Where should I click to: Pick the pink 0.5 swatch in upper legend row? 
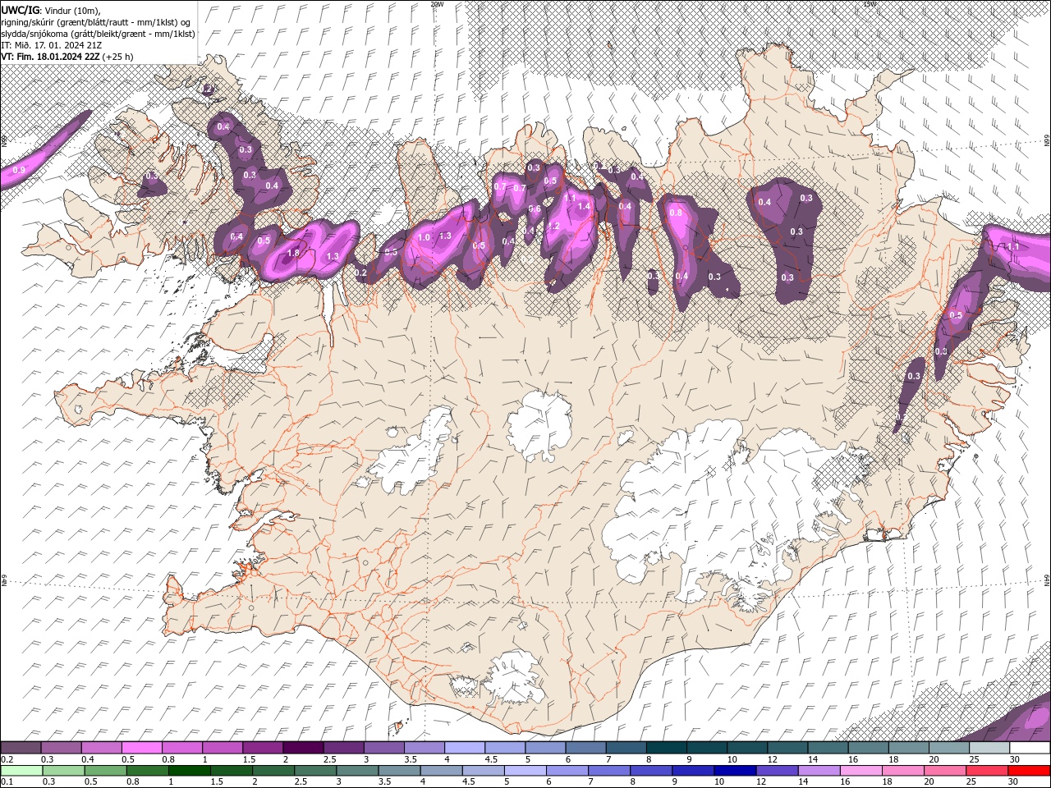coord(141,748)
